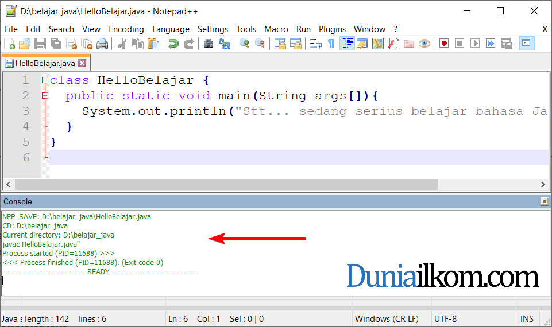The image size is (552, 327).
Task: Select the HelloBelajar.java tab
Action: (45, 63)
